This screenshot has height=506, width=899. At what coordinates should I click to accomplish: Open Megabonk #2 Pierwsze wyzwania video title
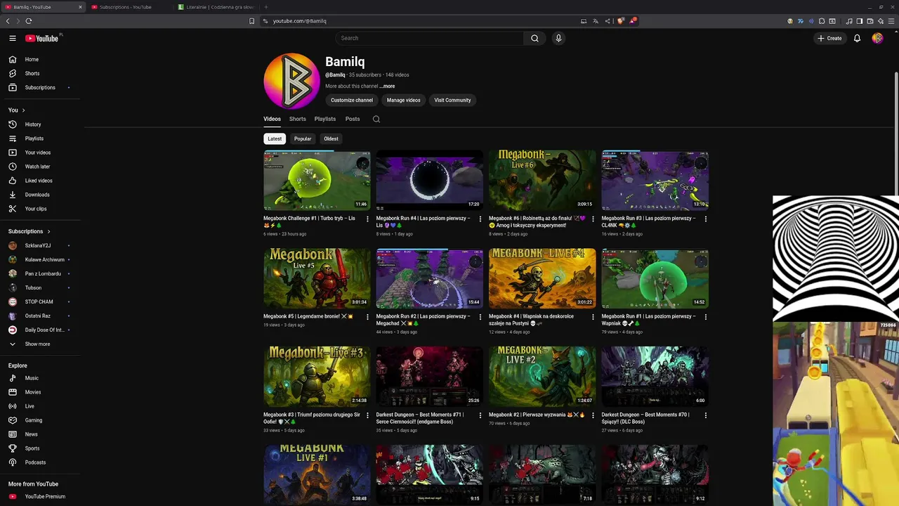(537, 415)
